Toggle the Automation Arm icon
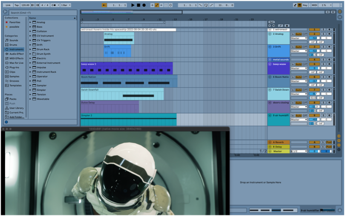This screenshot has width=346, height=217. coord(157,5)
